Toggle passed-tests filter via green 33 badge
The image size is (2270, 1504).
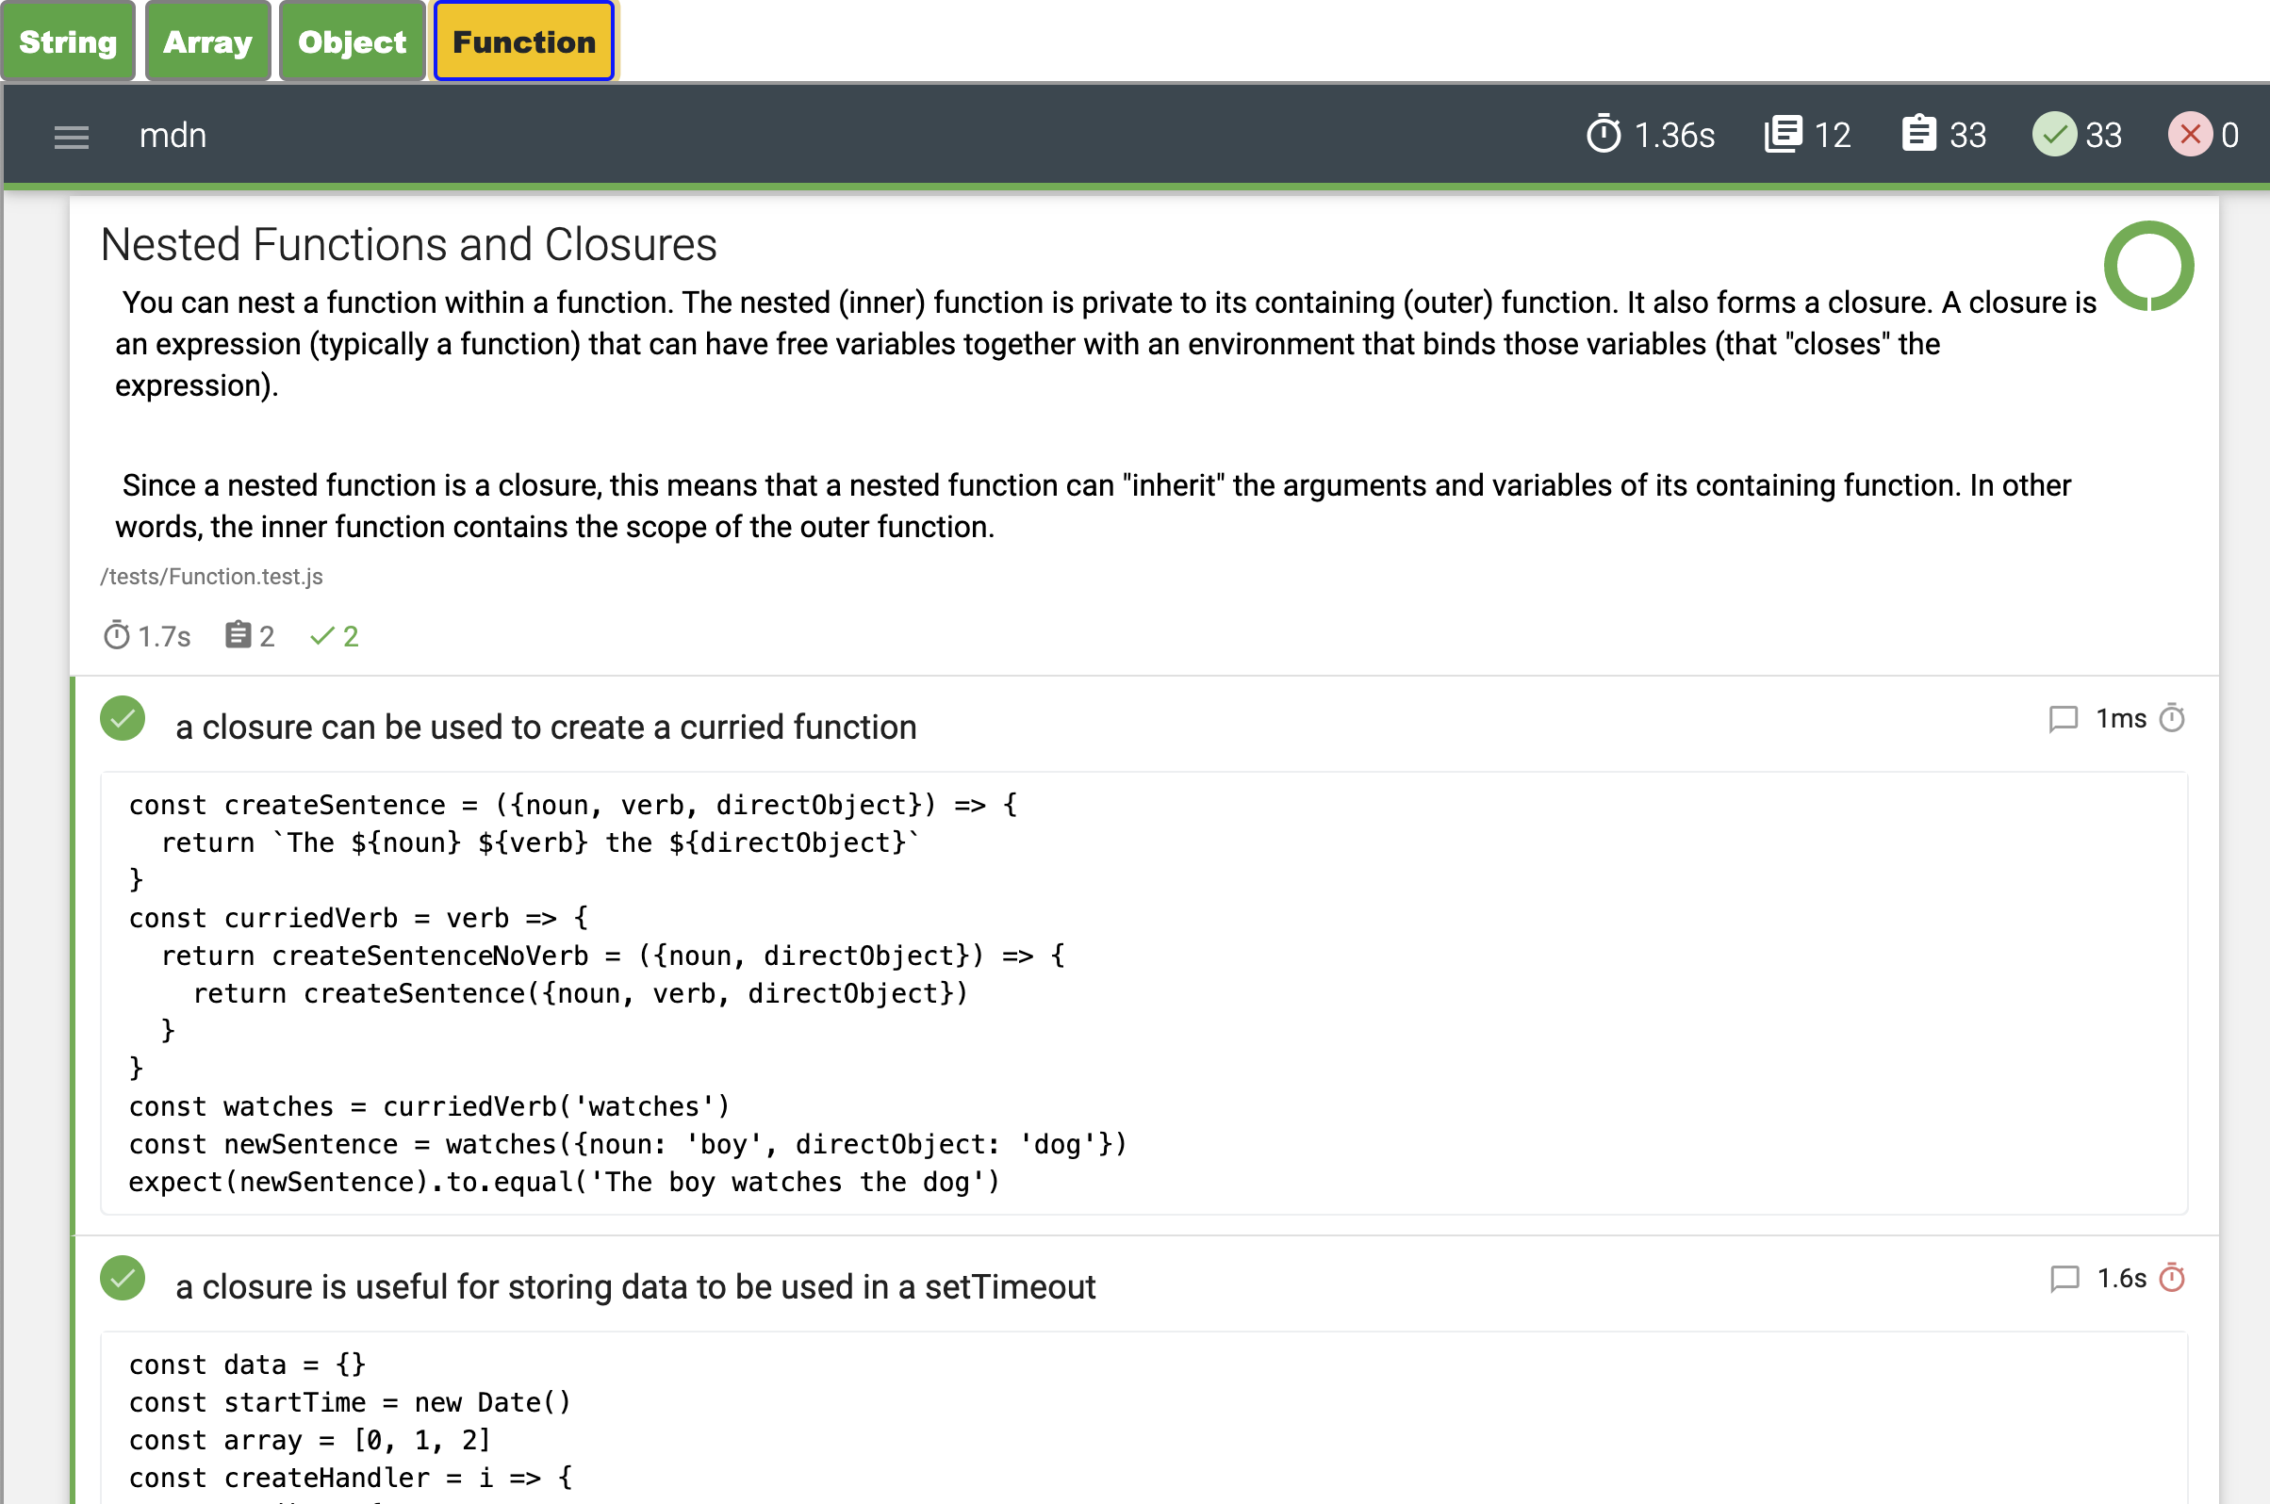pos(2053,134)
